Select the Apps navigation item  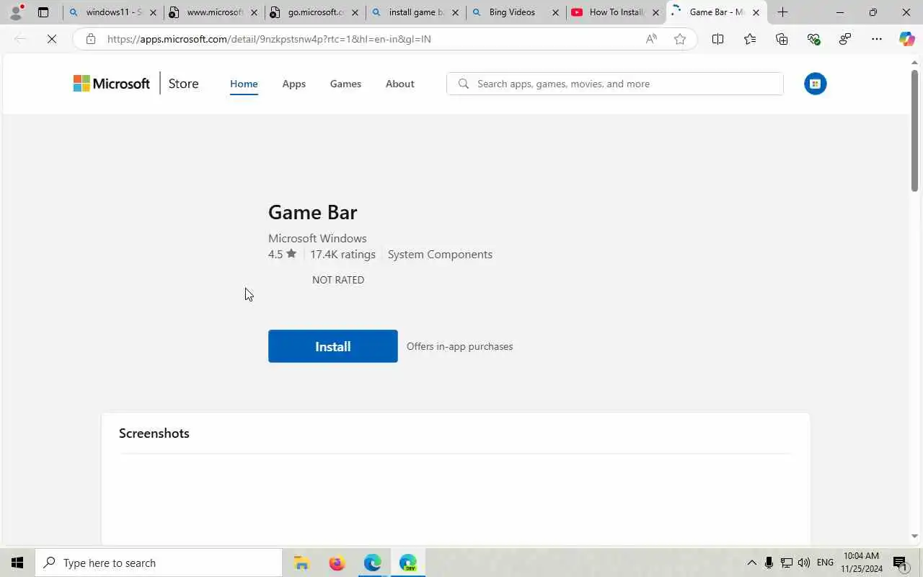(x=293, y=84)
